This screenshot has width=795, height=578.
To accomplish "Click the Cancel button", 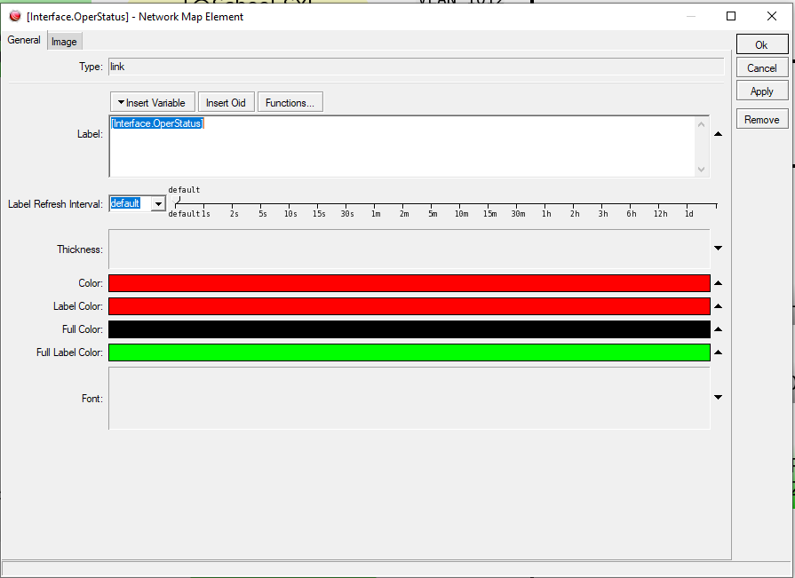I will tap(761, 67).
